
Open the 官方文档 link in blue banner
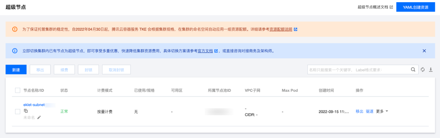(x=205, y=51)
